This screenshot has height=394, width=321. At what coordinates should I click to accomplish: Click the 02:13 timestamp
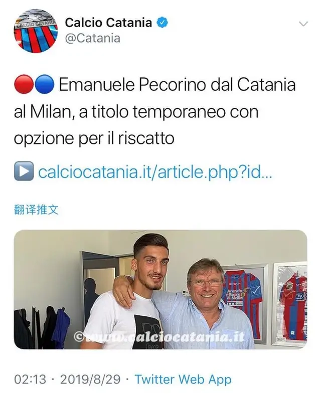30,379
